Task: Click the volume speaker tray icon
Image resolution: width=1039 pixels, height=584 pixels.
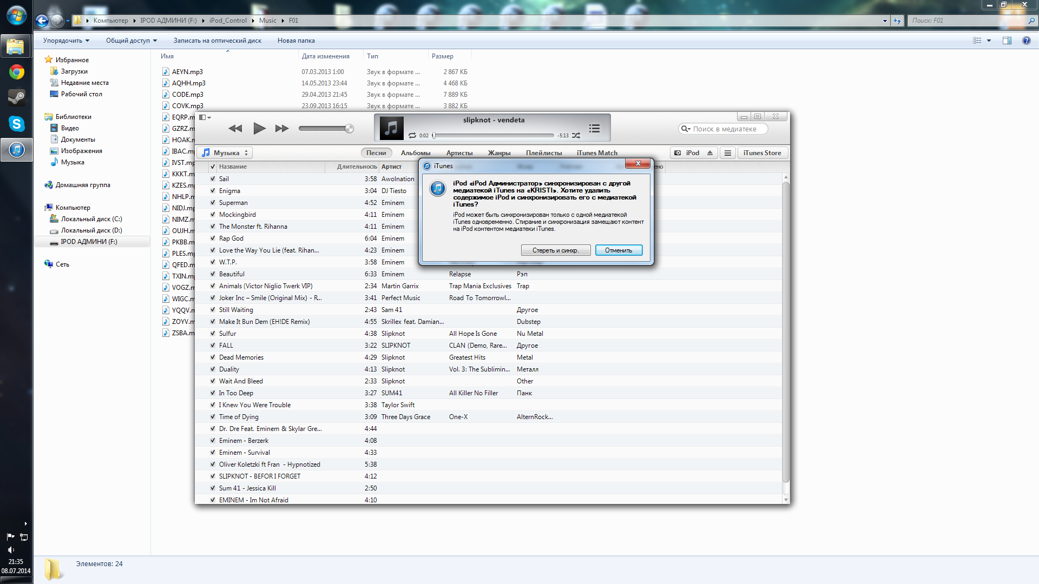Action: point(10,549)
